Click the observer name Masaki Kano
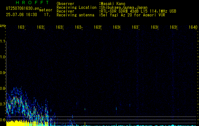The width and height of the screenshot is (199, 126). point(113,4)
